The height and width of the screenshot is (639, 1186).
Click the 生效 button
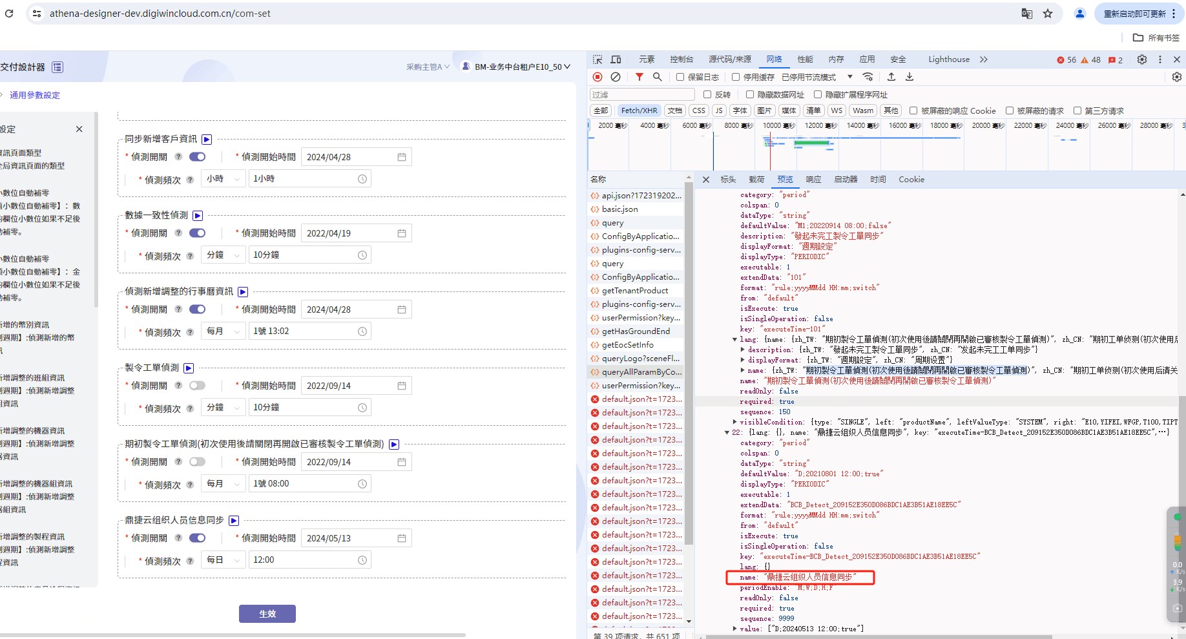[x=267, y=614]
